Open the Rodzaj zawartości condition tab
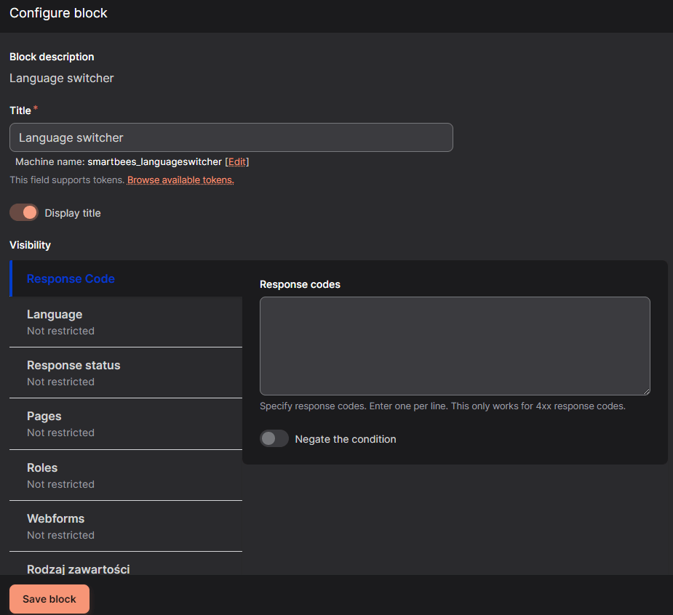 coord(78,569)
